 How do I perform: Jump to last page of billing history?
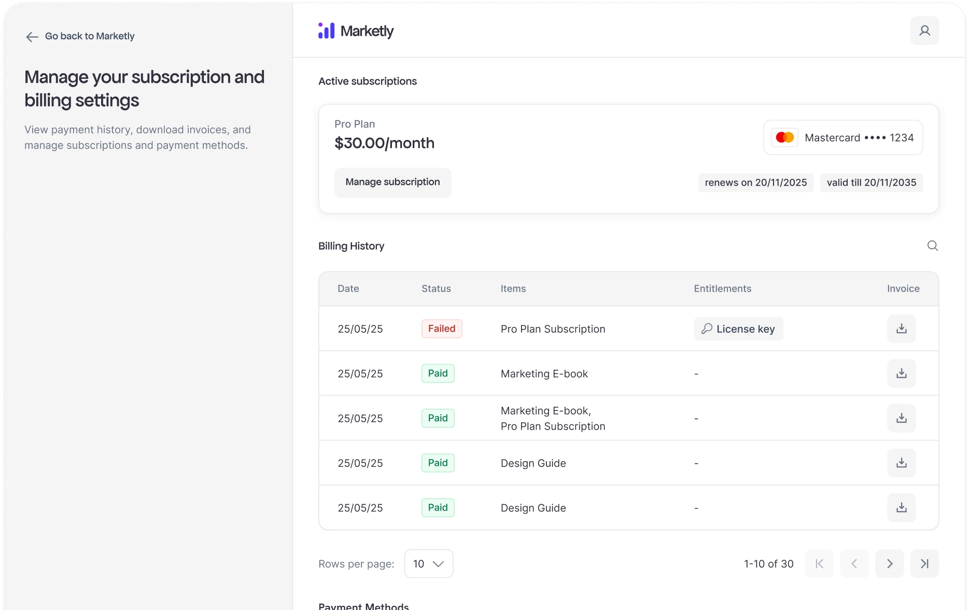click(924, 563)
